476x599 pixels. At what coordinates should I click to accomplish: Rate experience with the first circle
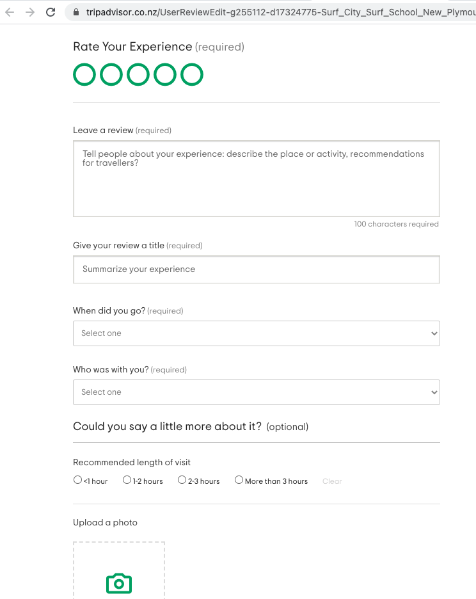[x=84, y=75]
